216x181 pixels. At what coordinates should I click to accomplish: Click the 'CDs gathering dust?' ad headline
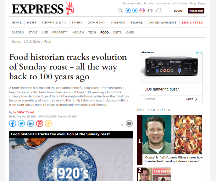[x=161, y=89]
